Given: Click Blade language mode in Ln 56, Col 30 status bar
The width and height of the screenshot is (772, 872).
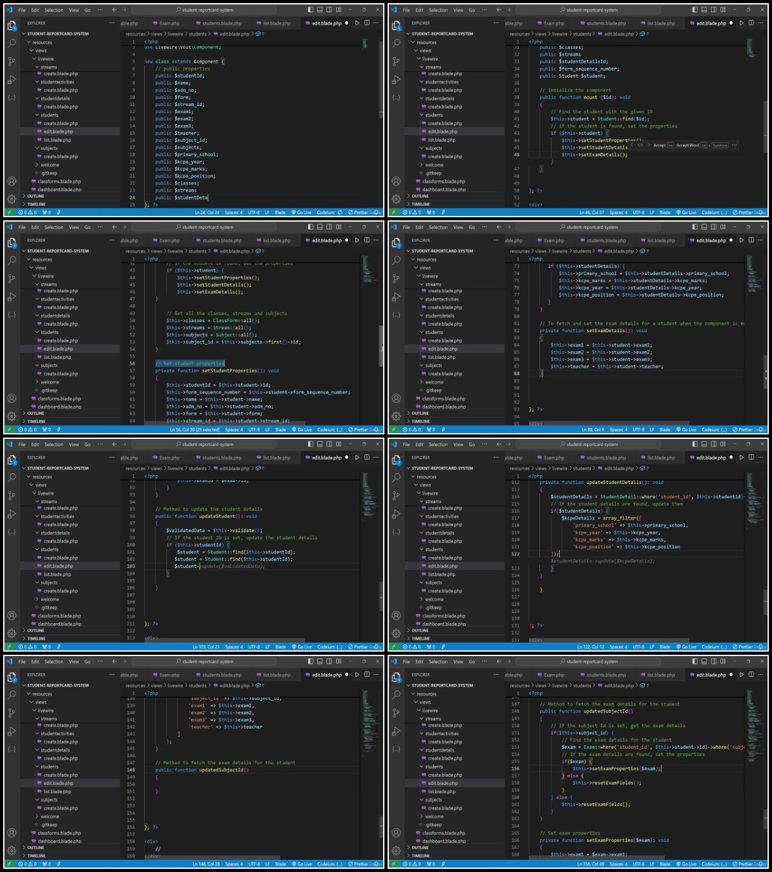Looking at the screenshot, I should (280, 429).
